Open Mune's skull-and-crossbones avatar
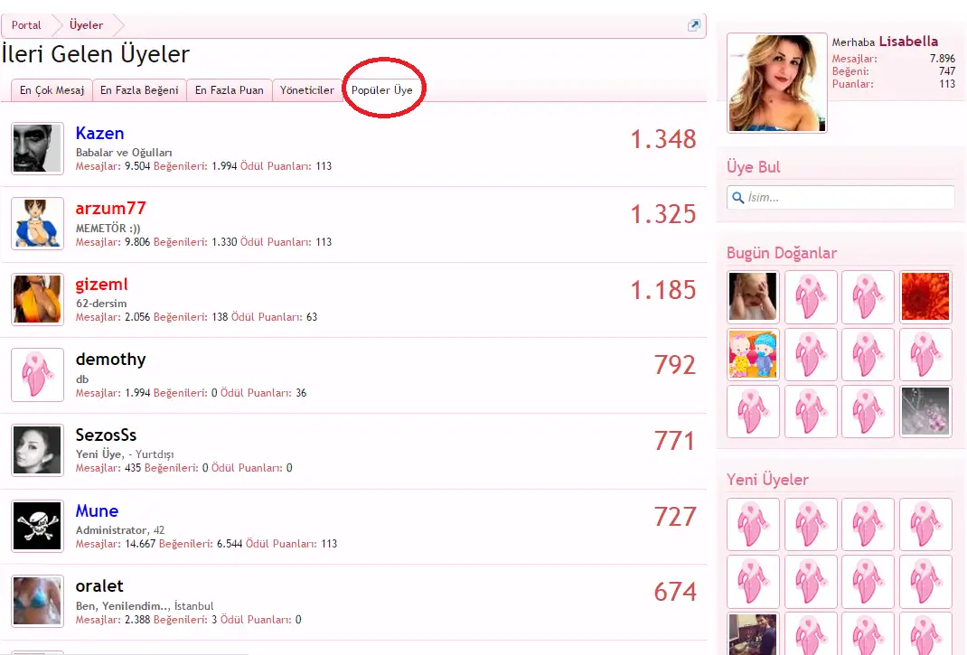This screenshot has height=655, width=967. click(38, 526)
